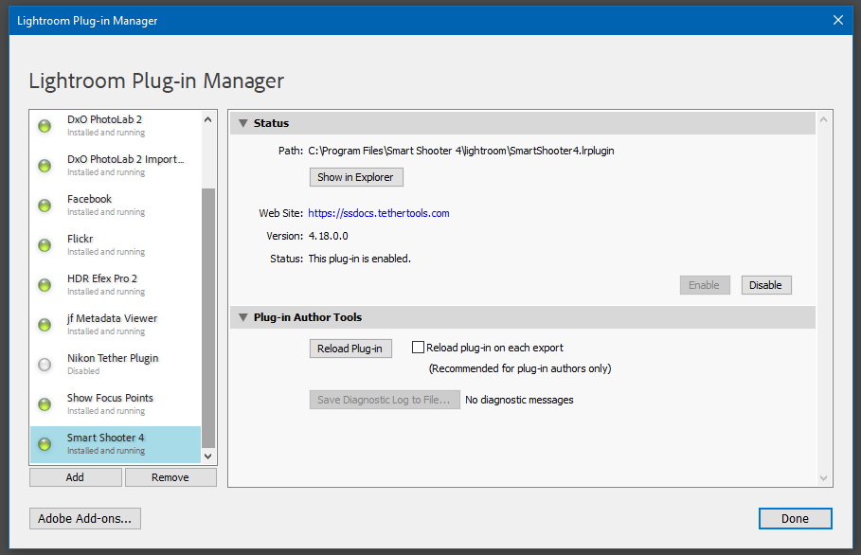
Task: Enable Reload plug-in on each export
Action: coord(418,348)
